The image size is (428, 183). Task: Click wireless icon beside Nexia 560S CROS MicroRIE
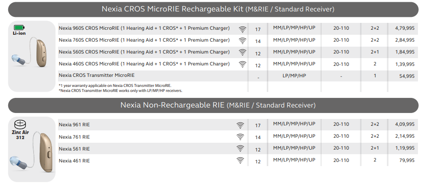[x=243, y=53]
